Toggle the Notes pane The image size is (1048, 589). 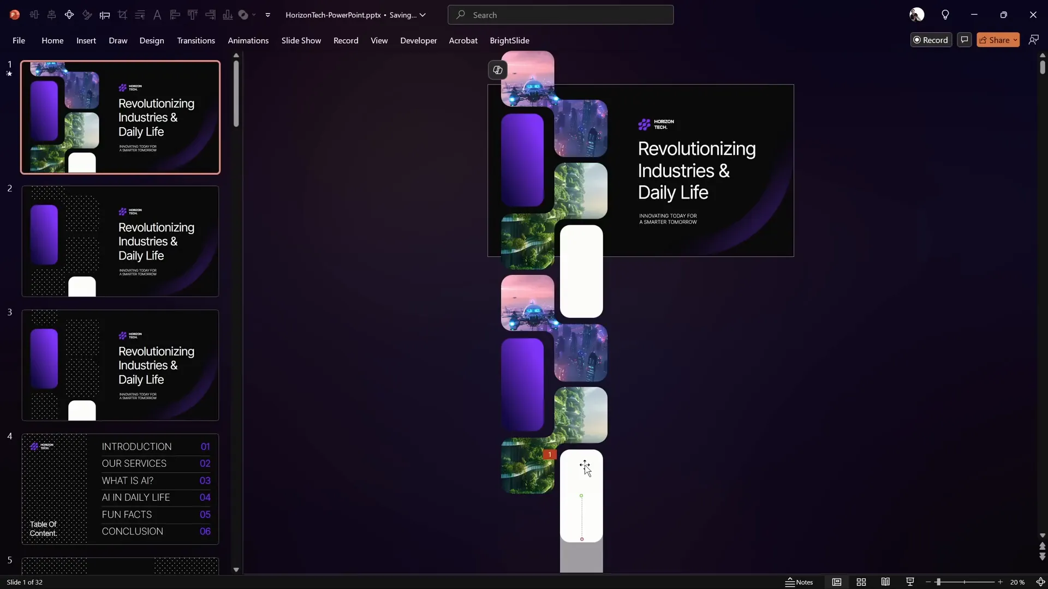(x=799, y=582)
